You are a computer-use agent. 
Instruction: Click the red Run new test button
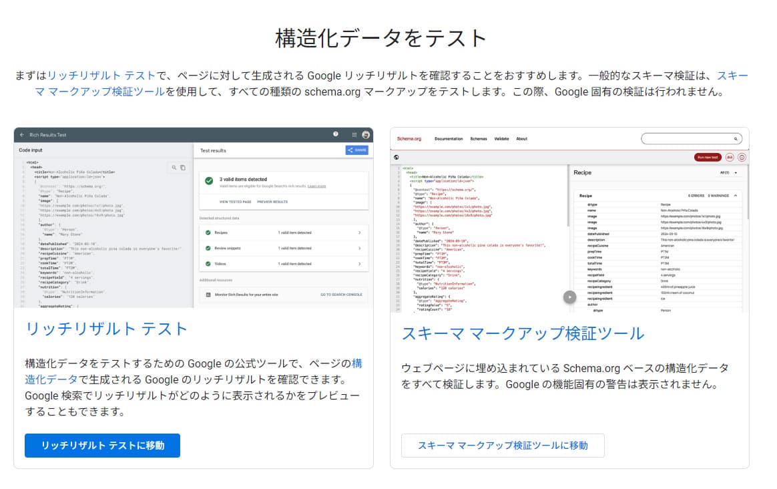tap(708, 157)
